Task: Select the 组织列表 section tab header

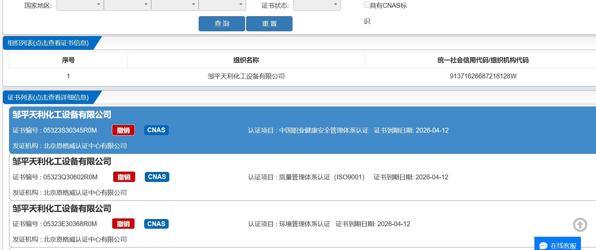Action: [48, 43]
